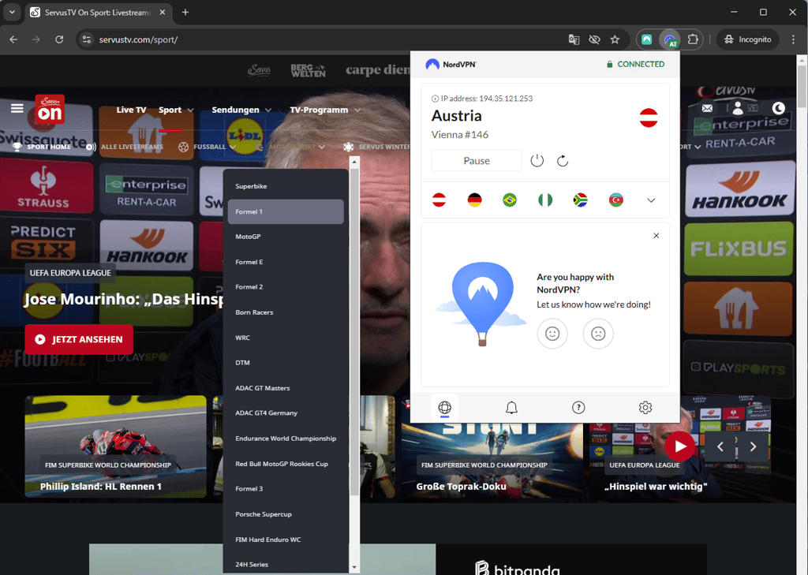Expand the Sport dropdown in navigation
Viewport: 808px width, 575px height.
click(x=190, y=110)
